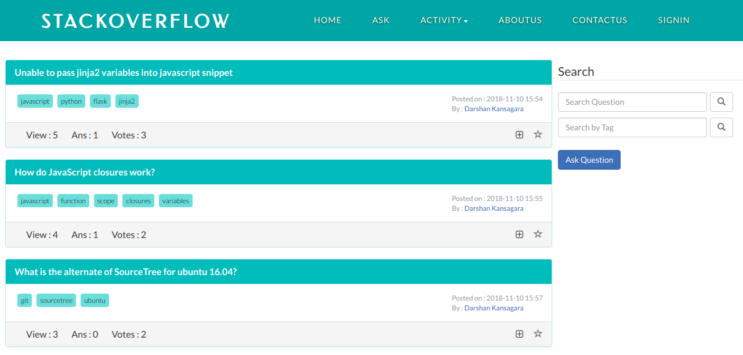Viewport: 743px width, 355px height.
Task: Open the ContactUs page
Action: click(600, 20)
